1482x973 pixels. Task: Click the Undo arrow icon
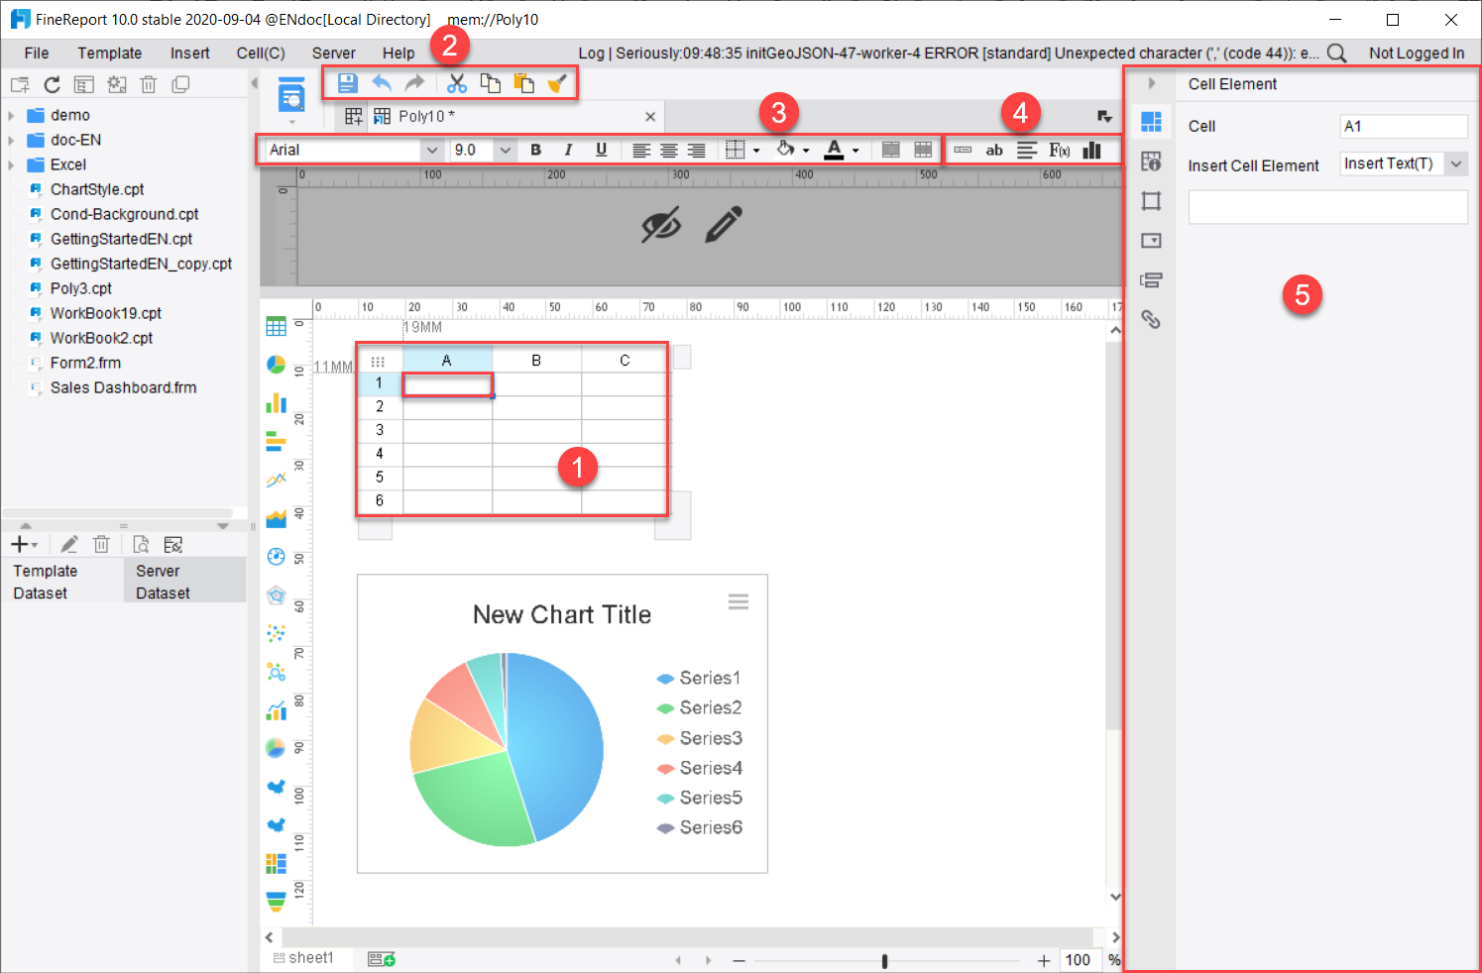pos(382,83)
